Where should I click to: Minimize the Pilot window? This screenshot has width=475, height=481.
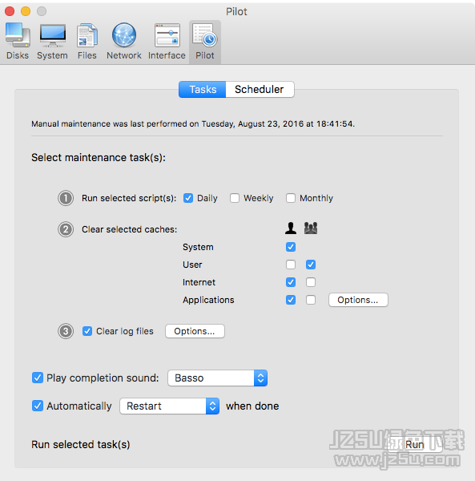point(26,11)
